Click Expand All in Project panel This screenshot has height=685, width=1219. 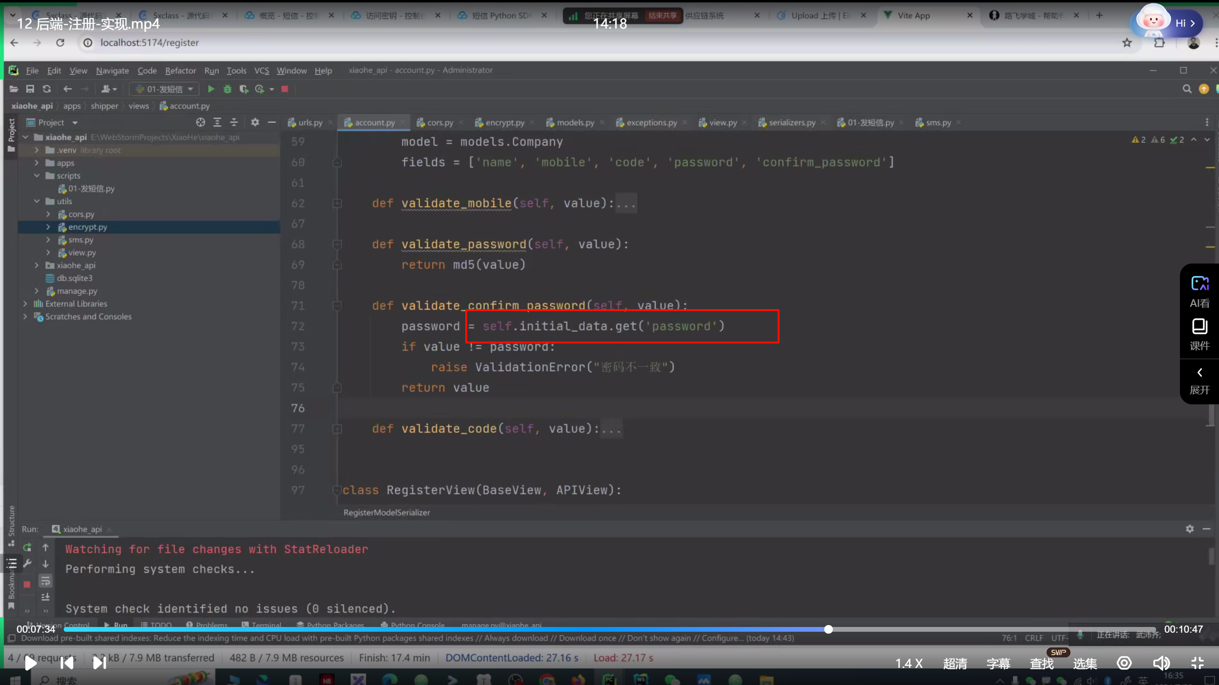217,122
